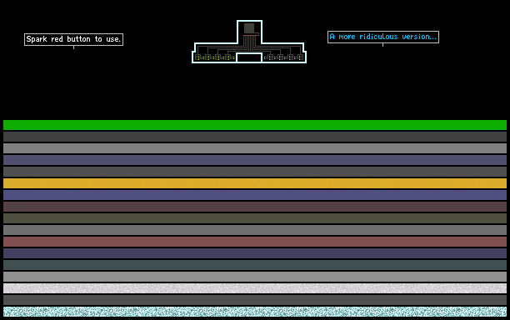Spark the thin red button bar in machine

pyautogui.click(x=251, y=36)
